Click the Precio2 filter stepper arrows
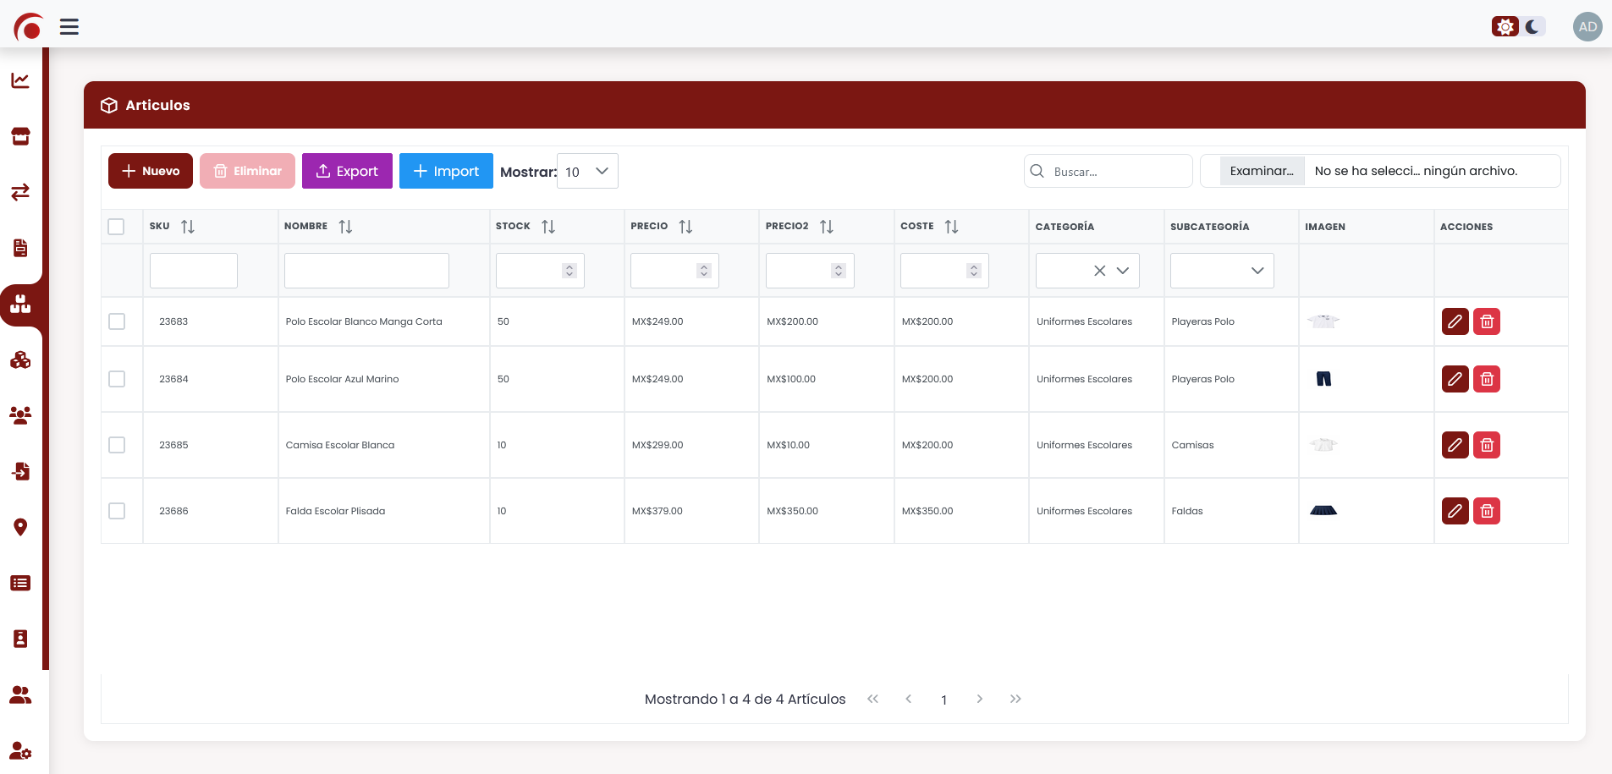Screen dimensions: 1612x774 pyautogui.click(x=839, y=271)
